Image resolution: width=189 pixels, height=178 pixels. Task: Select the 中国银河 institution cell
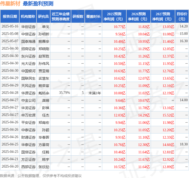coord(28,71)
